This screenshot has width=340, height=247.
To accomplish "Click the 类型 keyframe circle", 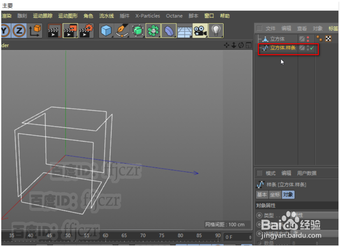I will 259,215.
